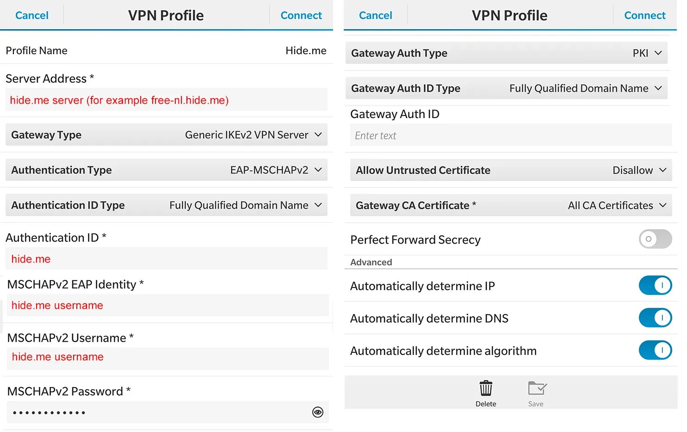Click the Delete trash can icon

pos(486,389)
